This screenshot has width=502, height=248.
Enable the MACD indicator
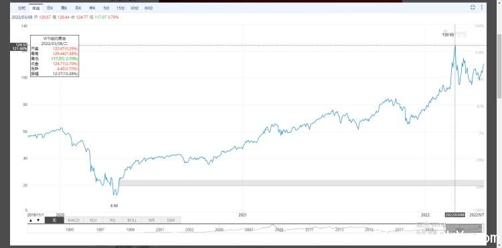tap(74, 220)
